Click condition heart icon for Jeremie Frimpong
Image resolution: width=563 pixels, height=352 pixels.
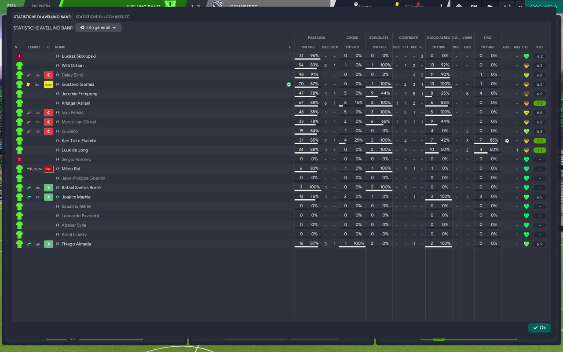tap(526, 94)
